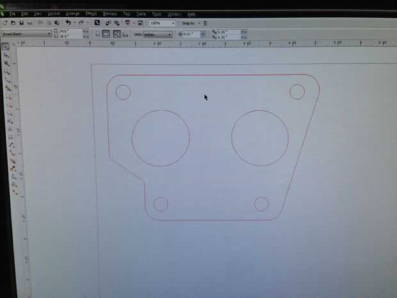397x298 pixels.
Task: Open the Bitmaps menu
Action: [x=110, y=13]
